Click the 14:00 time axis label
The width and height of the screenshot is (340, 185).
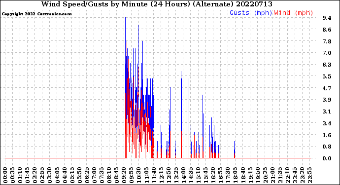183,175
